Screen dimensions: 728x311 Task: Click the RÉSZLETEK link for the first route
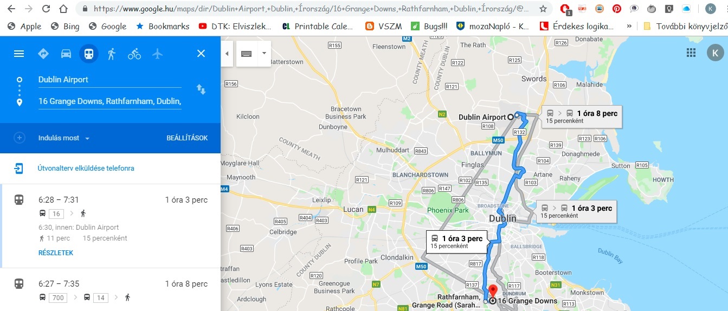[55, 253]
